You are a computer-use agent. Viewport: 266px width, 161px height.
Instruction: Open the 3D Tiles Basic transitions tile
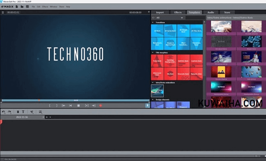196,31
